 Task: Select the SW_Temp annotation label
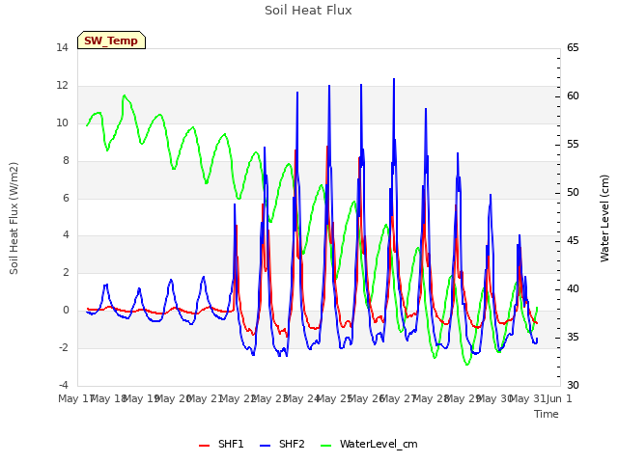point(111,41)
